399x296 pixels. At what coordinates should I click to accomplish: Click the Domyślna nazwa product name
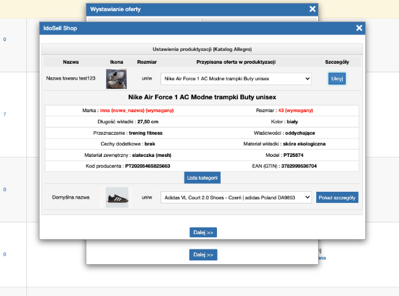[70, 197]
